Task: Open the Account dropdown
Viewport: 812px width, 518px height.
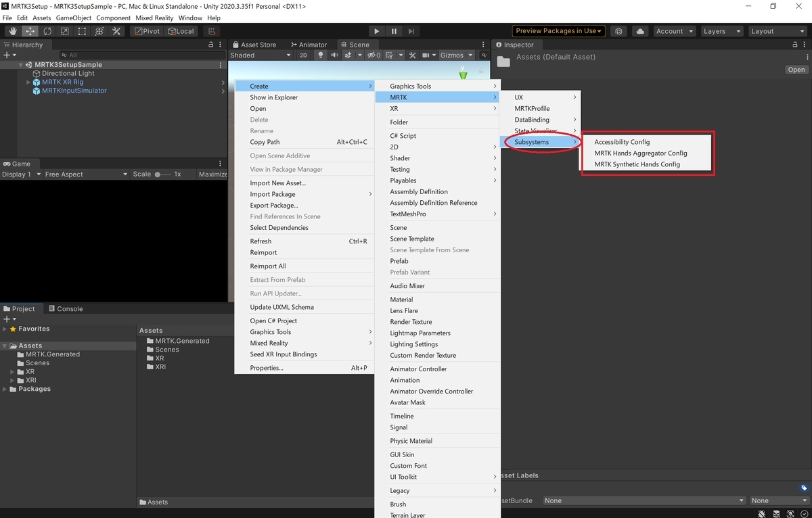Action: click(x=675, y=31)
